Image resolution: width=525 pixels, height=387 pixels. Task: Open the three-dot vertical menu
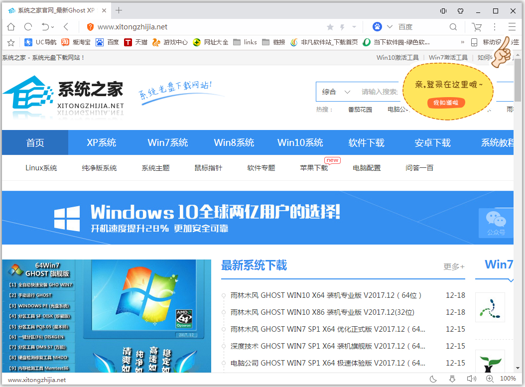[495, 27]
